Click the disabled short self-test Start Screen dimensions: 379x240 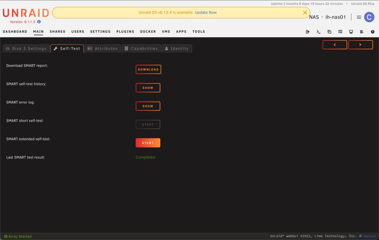(148, 124)
